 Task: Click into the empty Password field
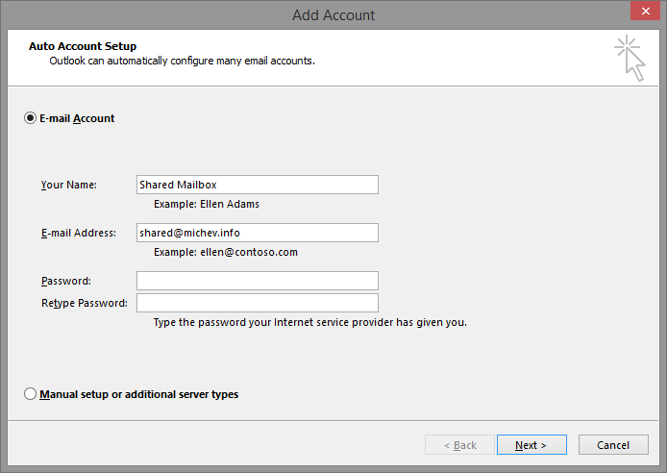(257, 281)
